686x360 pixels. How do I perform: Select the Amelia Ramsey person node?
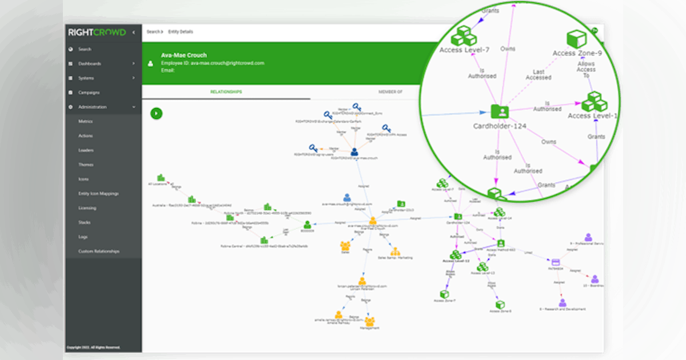pyautogui.click(x=338, y=315)
